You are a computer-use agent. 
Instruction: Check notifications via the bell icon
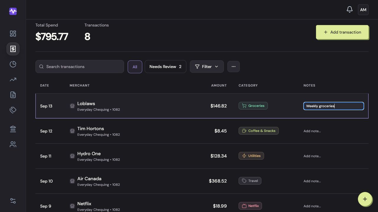(x=350, y=10)
